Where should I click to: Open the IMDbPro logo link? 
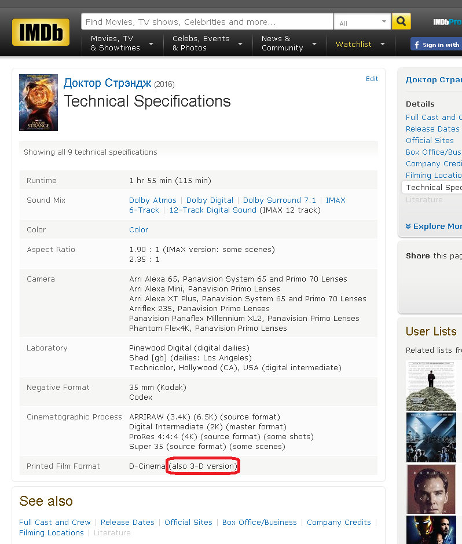(x=447, y=22)
